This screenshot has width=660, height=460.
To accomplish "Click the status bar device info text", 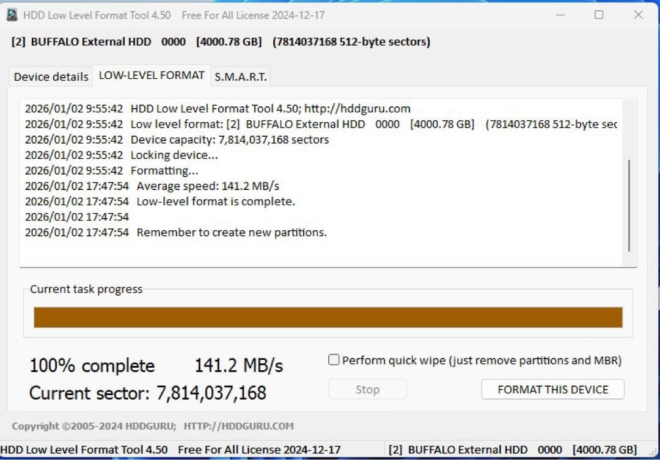I will [x=515, y=450].
